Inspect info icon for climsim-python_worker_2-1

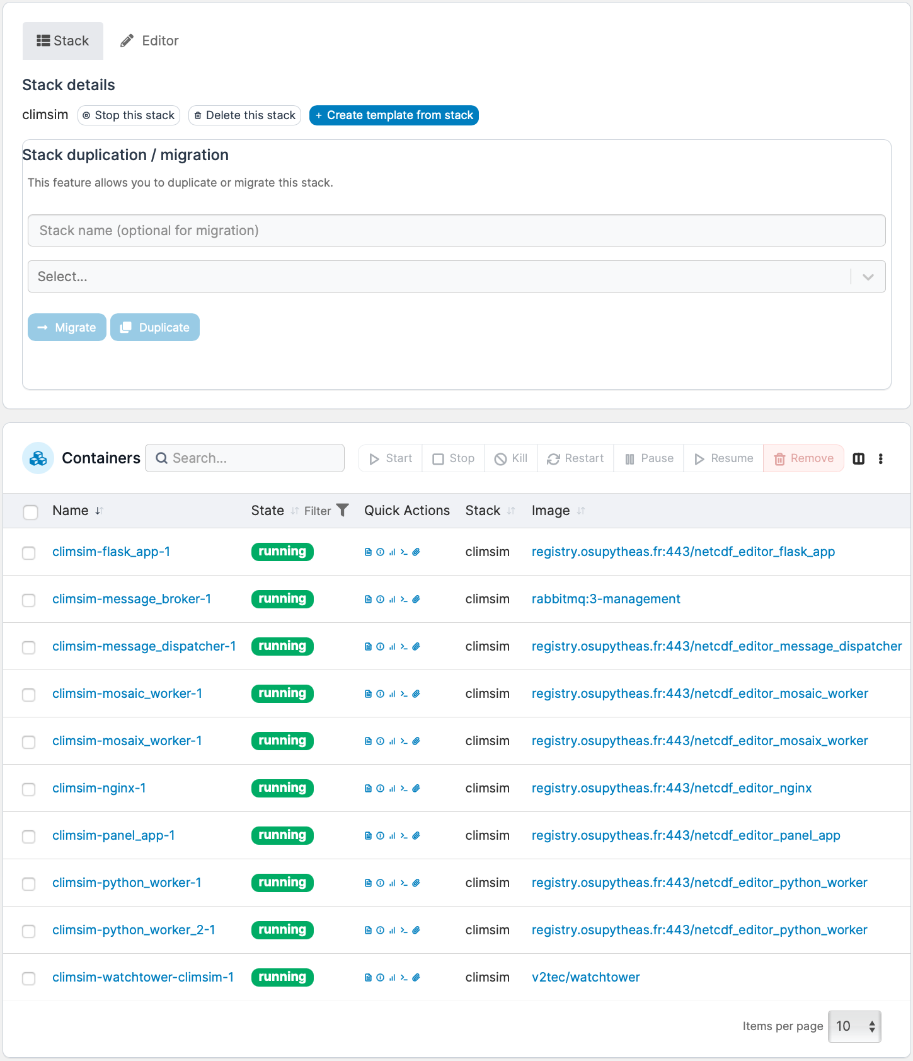[x=381, y=931]
